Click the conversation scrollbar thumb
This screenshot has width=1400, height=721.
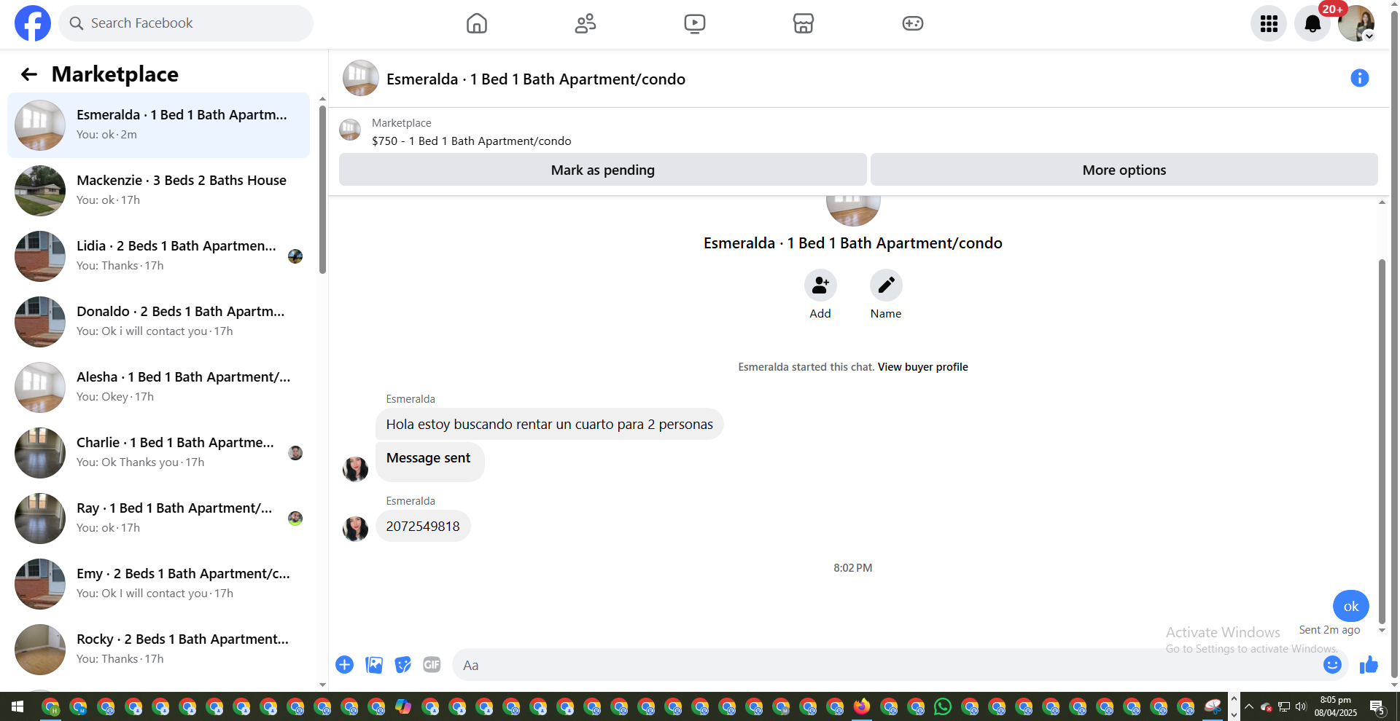[x=1381, y=441]
